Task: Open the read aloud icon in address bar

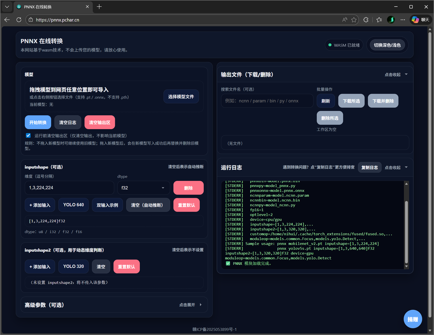Action: [345, 20]
